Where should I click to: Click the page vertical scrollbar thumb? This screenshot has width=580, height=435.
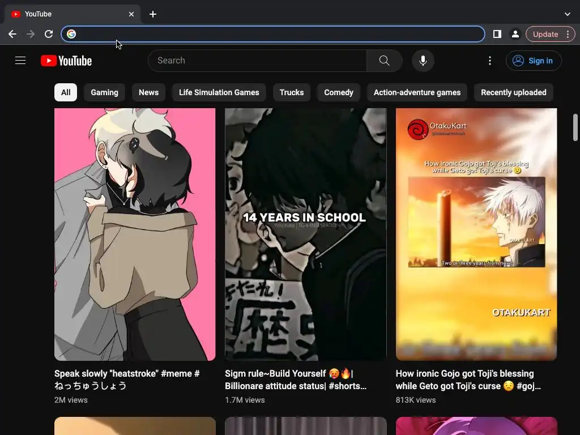click(x=575, y=127)
